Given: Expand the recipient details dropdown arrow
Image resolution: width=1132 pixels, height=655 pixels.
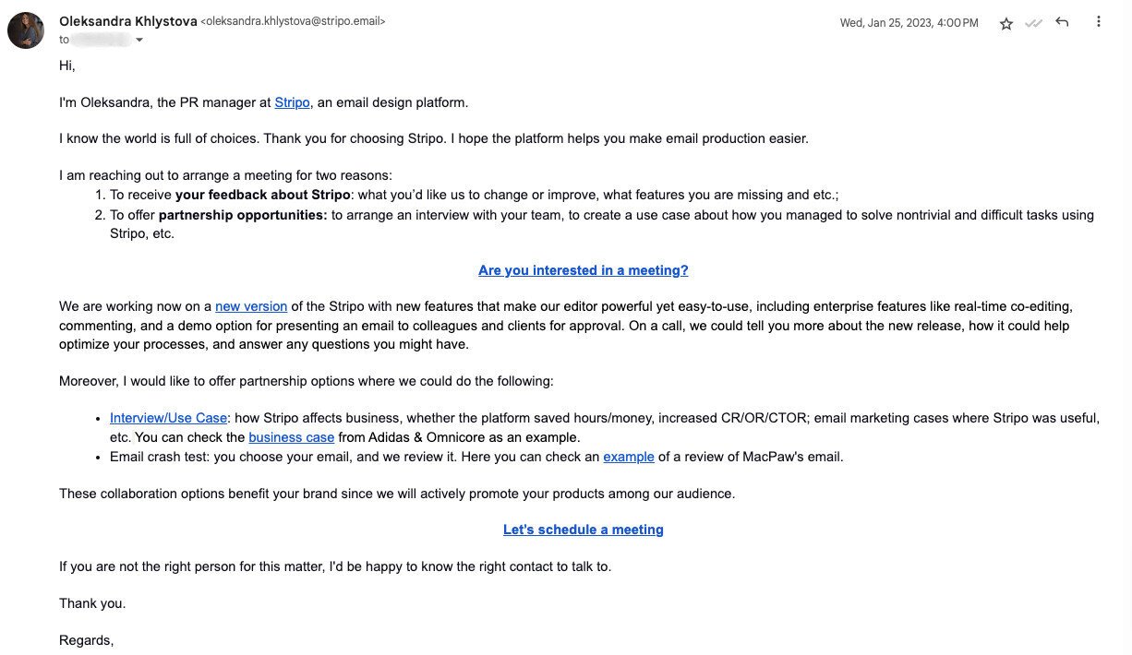Looking at the screenshot, I should [138, 40].
